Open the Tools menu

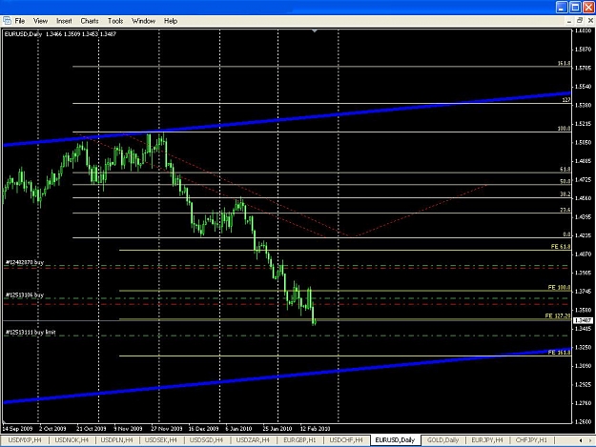(115, 21)
